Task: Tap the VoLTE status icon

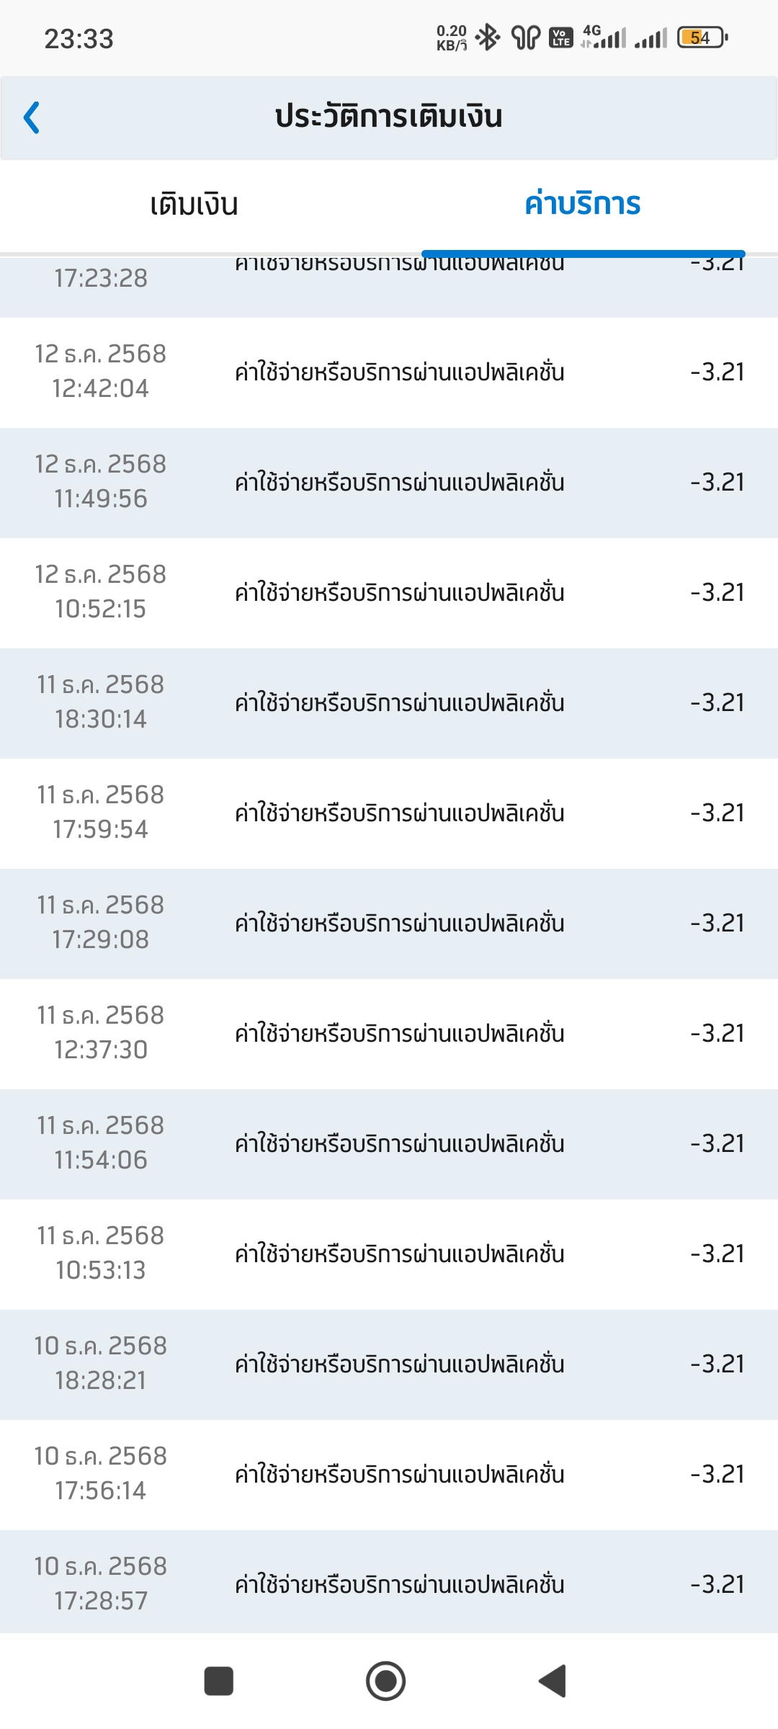Action: click(560, 37)
